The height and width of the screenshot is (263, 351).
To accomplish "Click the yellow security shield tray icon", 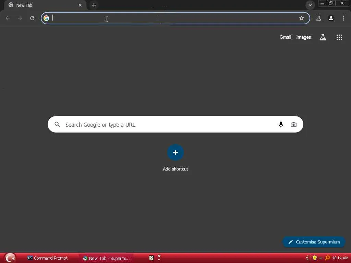I will coord(315,258).
